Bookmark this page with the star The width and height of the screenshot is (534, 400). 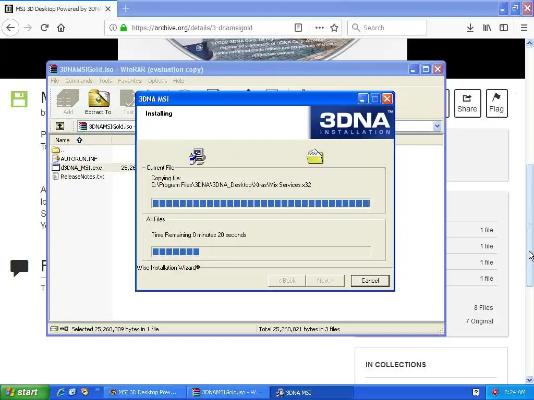(334, 28)
